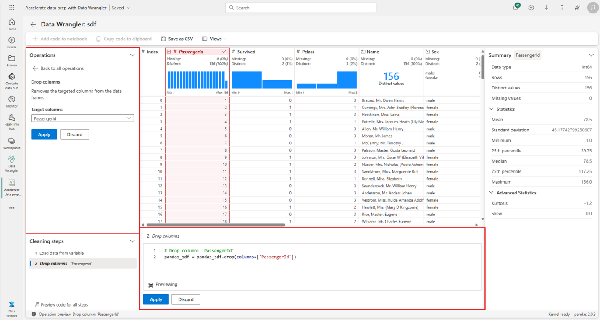This screenshot has width=600, height=320.
Task: Open Workspaces in the left sidebar
Action: coord(12,143)
